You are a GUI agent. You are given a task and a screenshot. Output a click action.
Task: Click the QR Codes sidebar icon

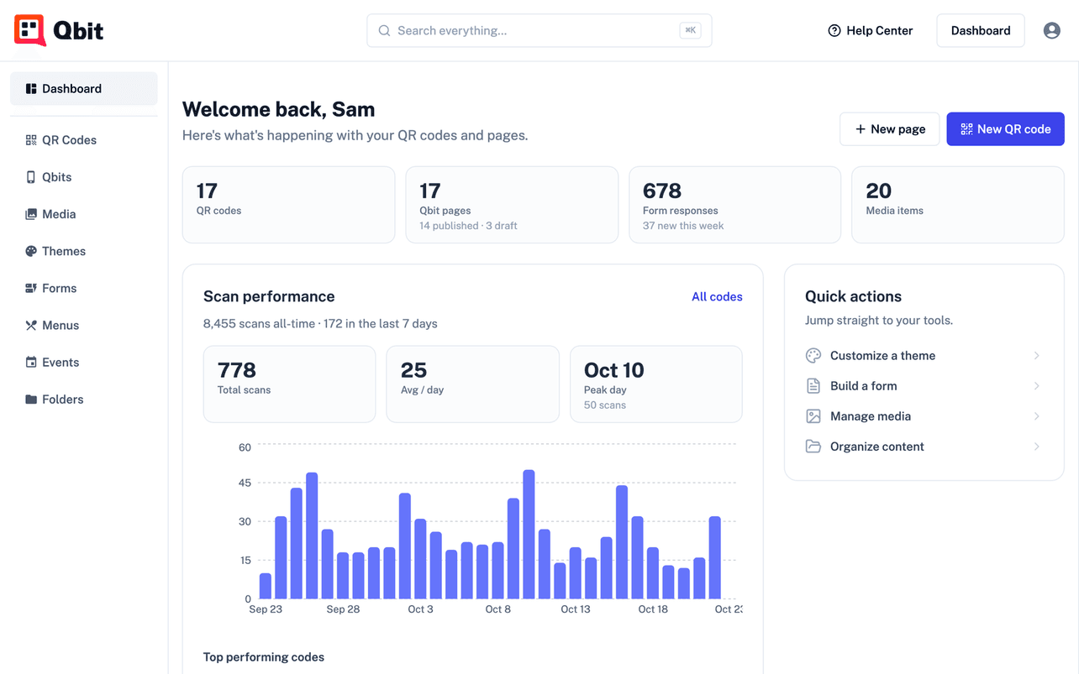[31, 140]
